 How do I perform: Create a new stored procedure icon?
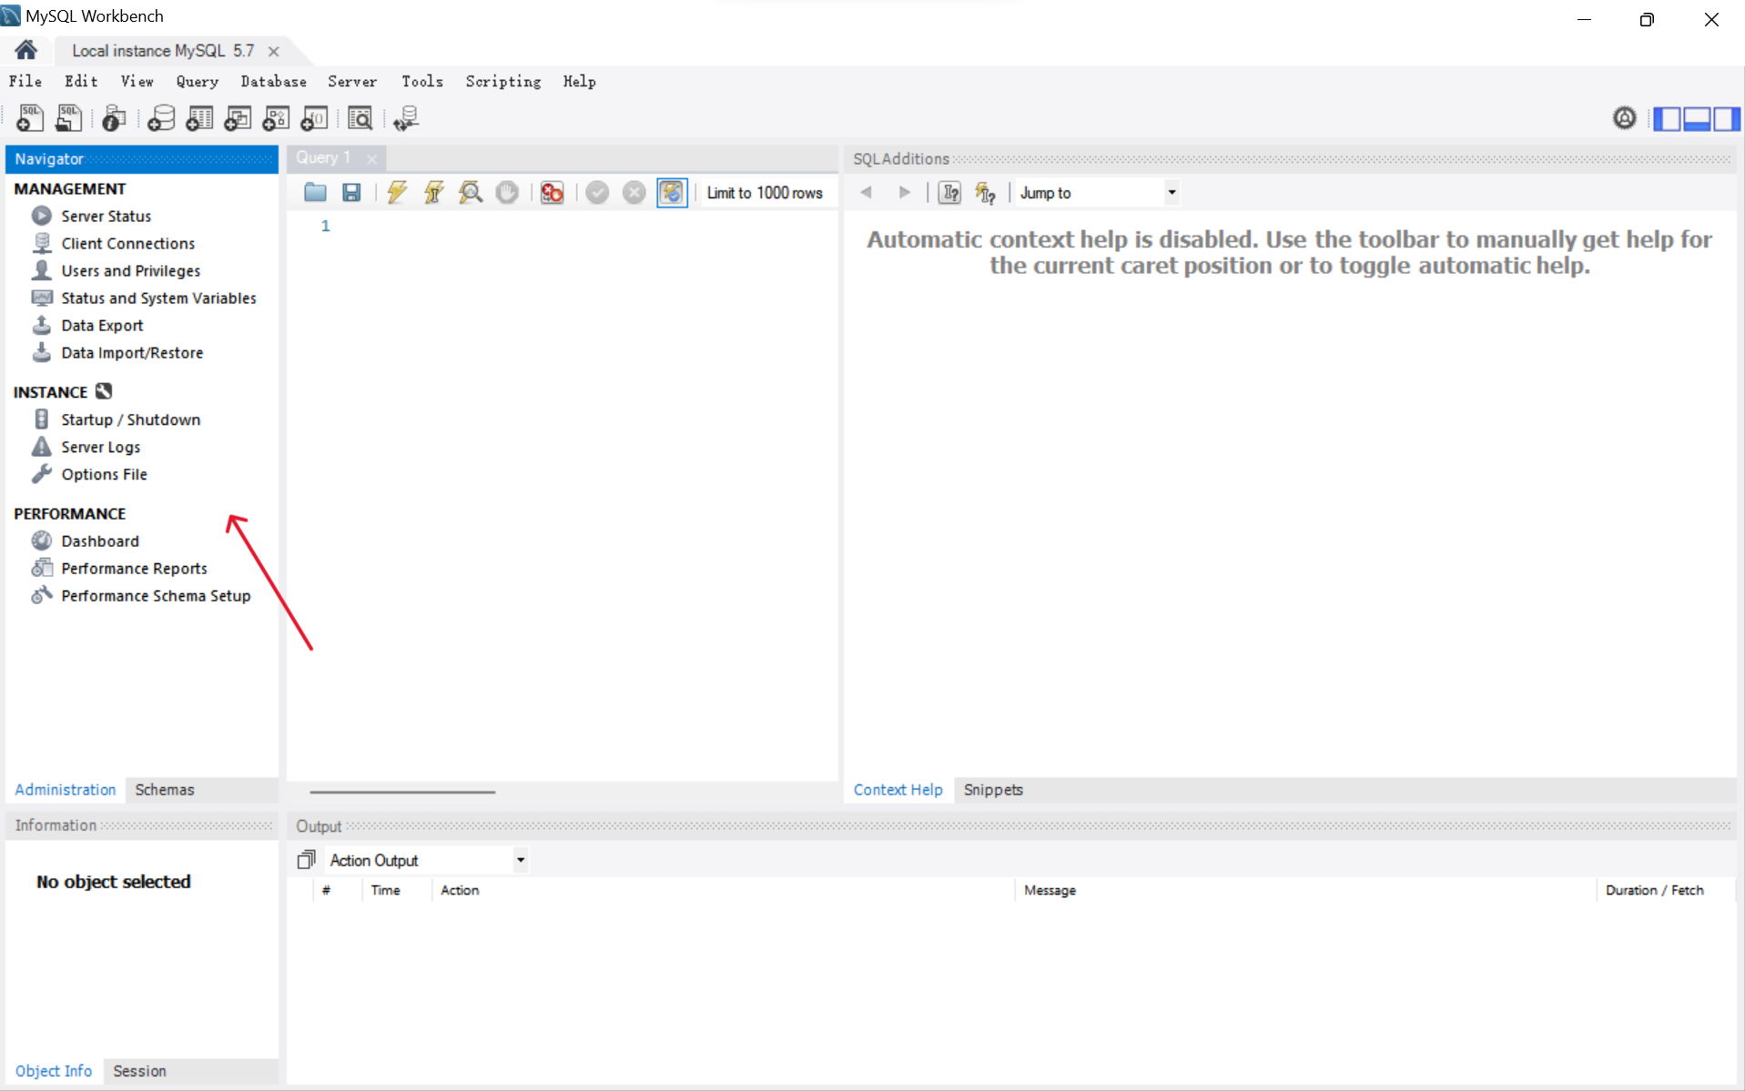coord(276,118)
